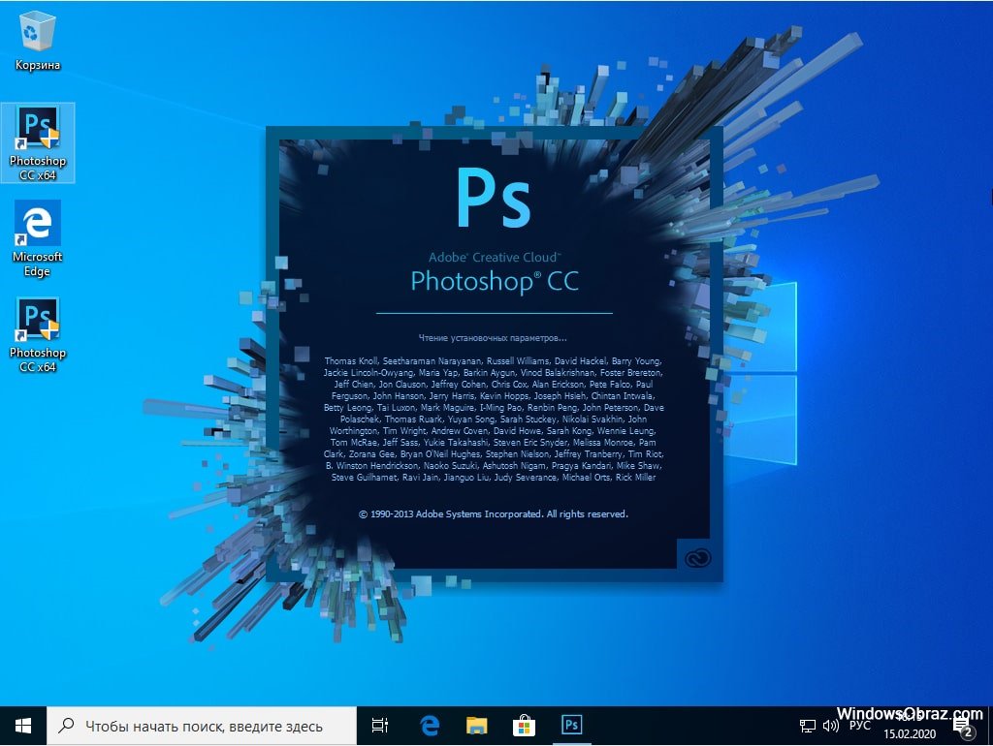993x746 pixels.
Task: Select the Microsoft Edge desktop shortcut
Action: (38, 238)
